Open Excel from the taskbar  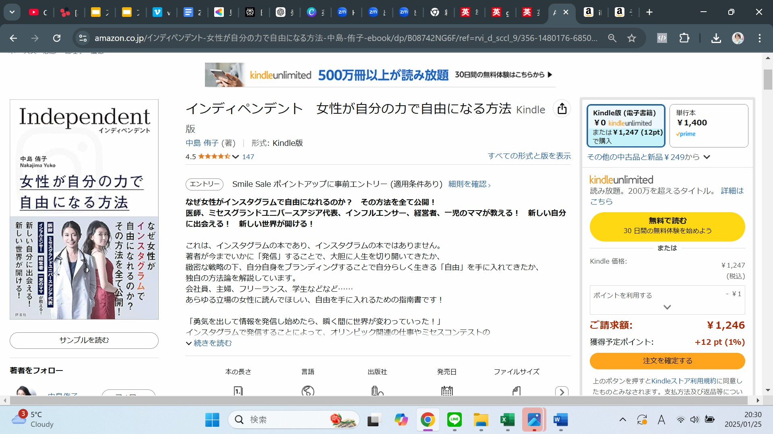pyautogui.click(x=508, y=420)
